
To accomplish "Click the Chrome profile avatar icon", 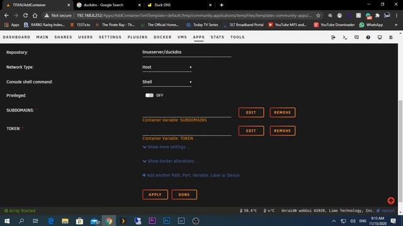I will point(387,15).
